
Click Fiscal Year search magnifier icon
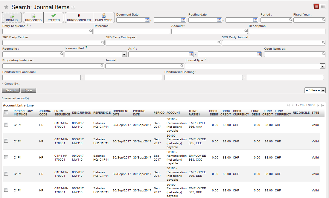tap(323, 20)
